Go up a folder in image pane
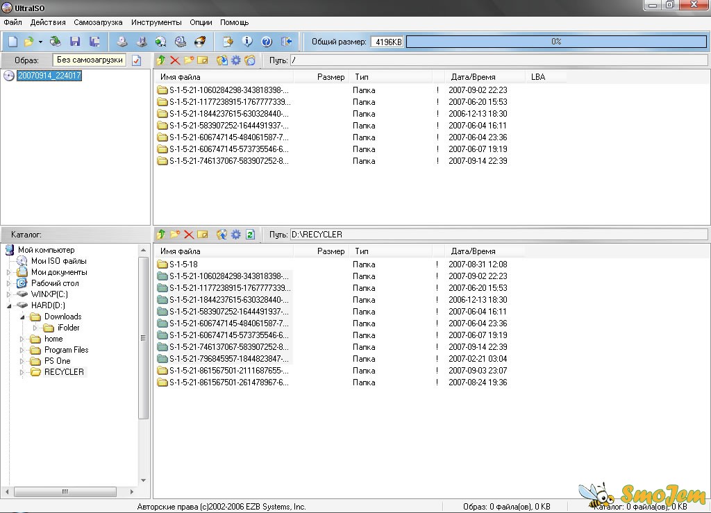 click(x=161, y=60)
